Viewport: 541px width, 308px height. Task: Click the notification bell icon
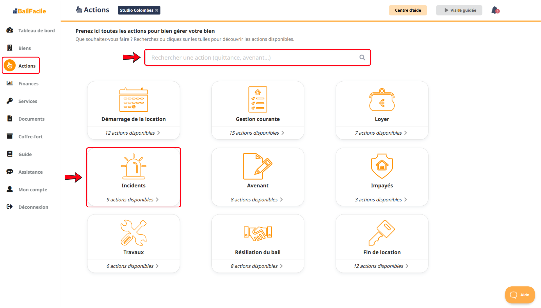[495, 10]
